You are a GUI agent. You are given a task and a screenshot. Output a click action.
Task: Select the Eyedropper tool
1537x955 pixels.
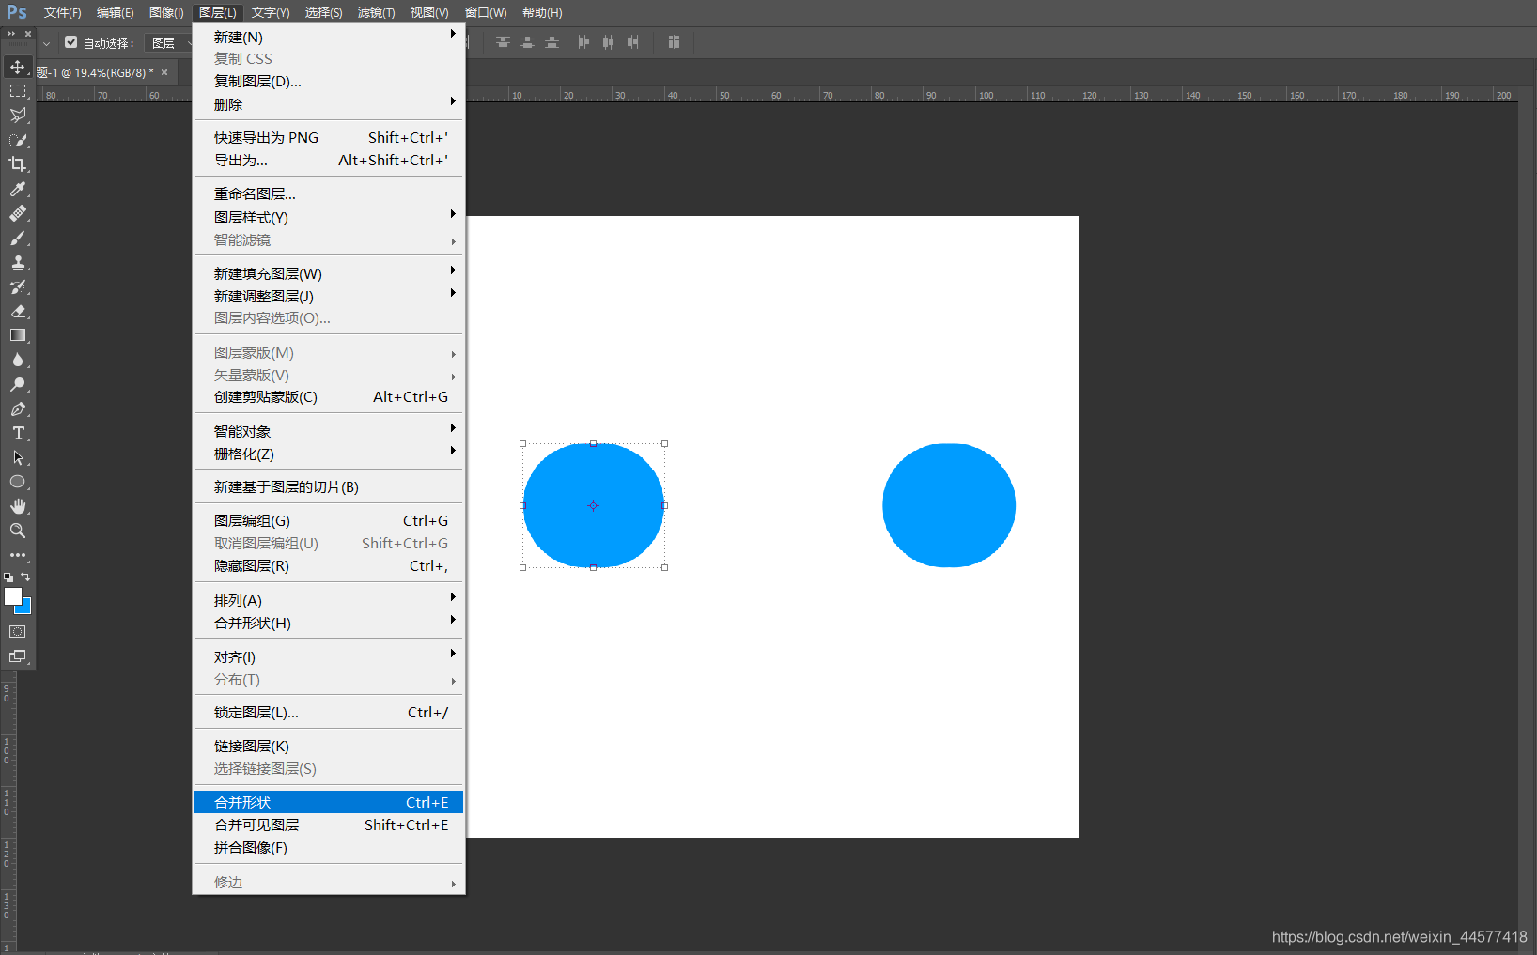point(18,189)
